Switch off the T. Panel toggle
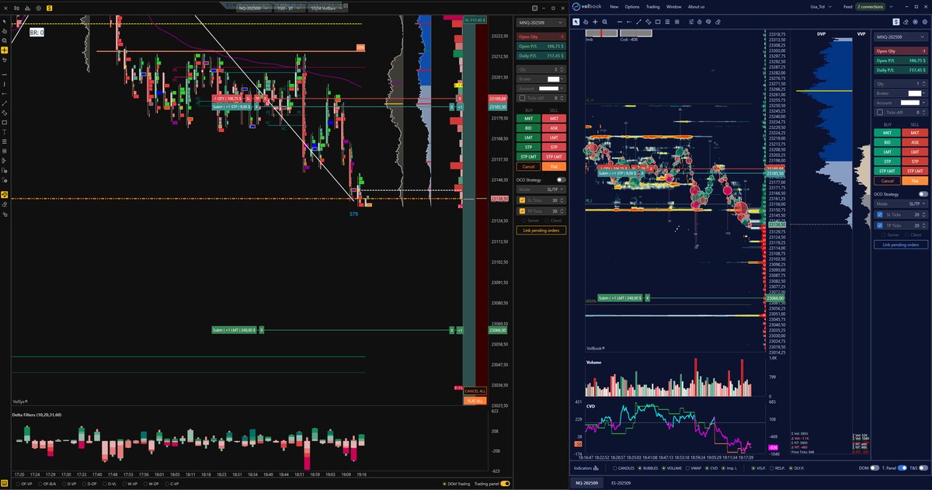Image resolution: width=932 pixels, height=490 pixels. coord(902,468)
